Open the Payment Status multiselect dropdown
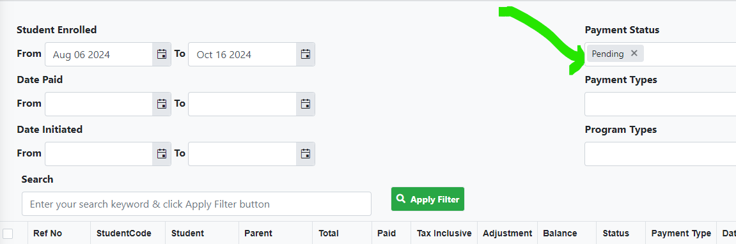The image size is (736, 244). (690, 54)
